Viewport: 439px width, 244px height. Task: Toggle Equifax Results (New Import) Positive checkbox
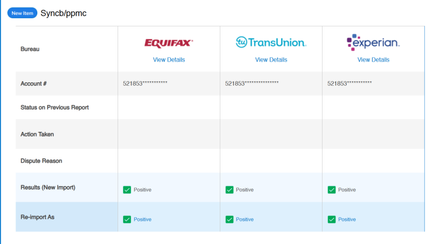127,190
